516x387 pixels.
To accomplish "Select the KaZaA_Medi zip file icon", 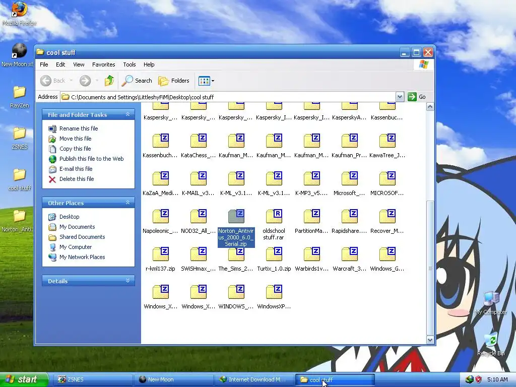I will pos(161,178).
